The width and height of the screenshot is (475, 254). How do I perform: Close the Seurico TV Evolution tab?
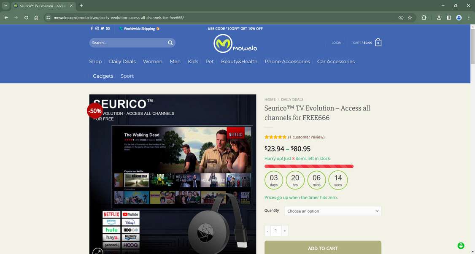pyautogui.click(x=71, y=6)
